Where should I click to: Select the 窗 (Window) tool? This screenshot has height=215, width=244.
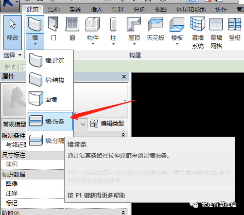(72, 29)
